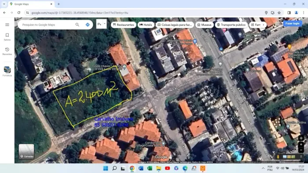Click the Condomínio Village Costa Brava pin
Image resolution: width=308 pixels, height=173 pixels.
pos(163,144)
